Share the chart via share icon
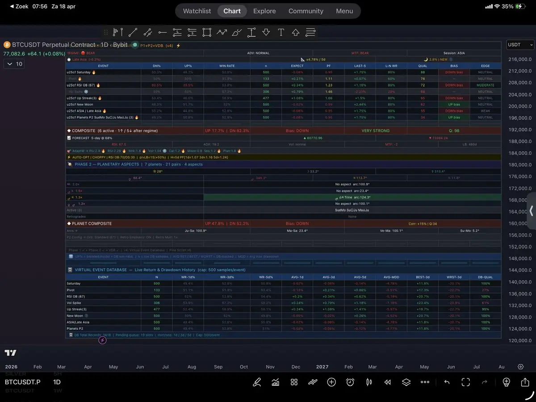Image resolution: width=536 pixels, height=402 pixels. point(525,382)
